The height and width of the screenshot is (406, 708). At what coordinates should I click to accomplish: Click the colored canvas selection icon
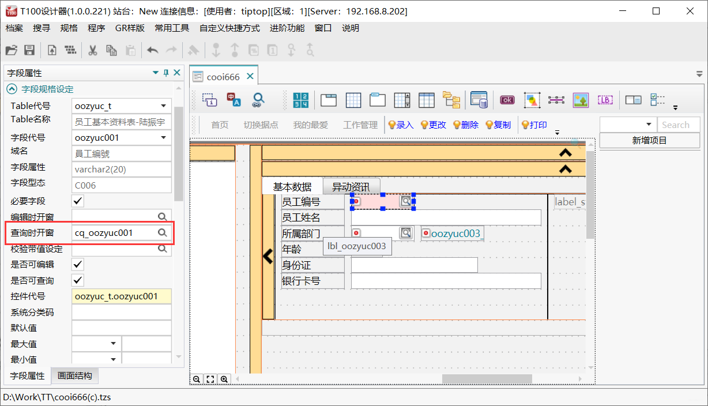[532, 100]
